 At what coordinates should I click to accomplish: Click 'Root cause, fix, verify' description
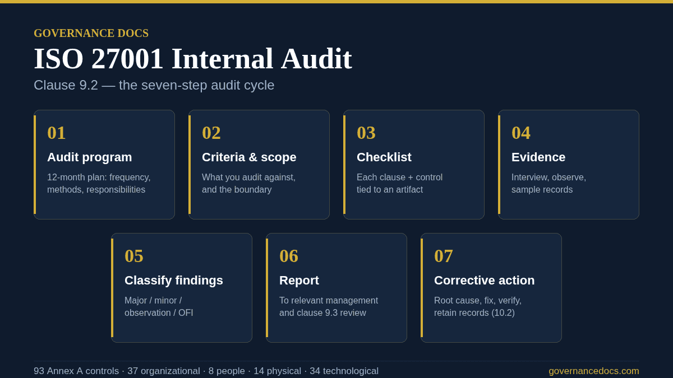click(478, 307)
